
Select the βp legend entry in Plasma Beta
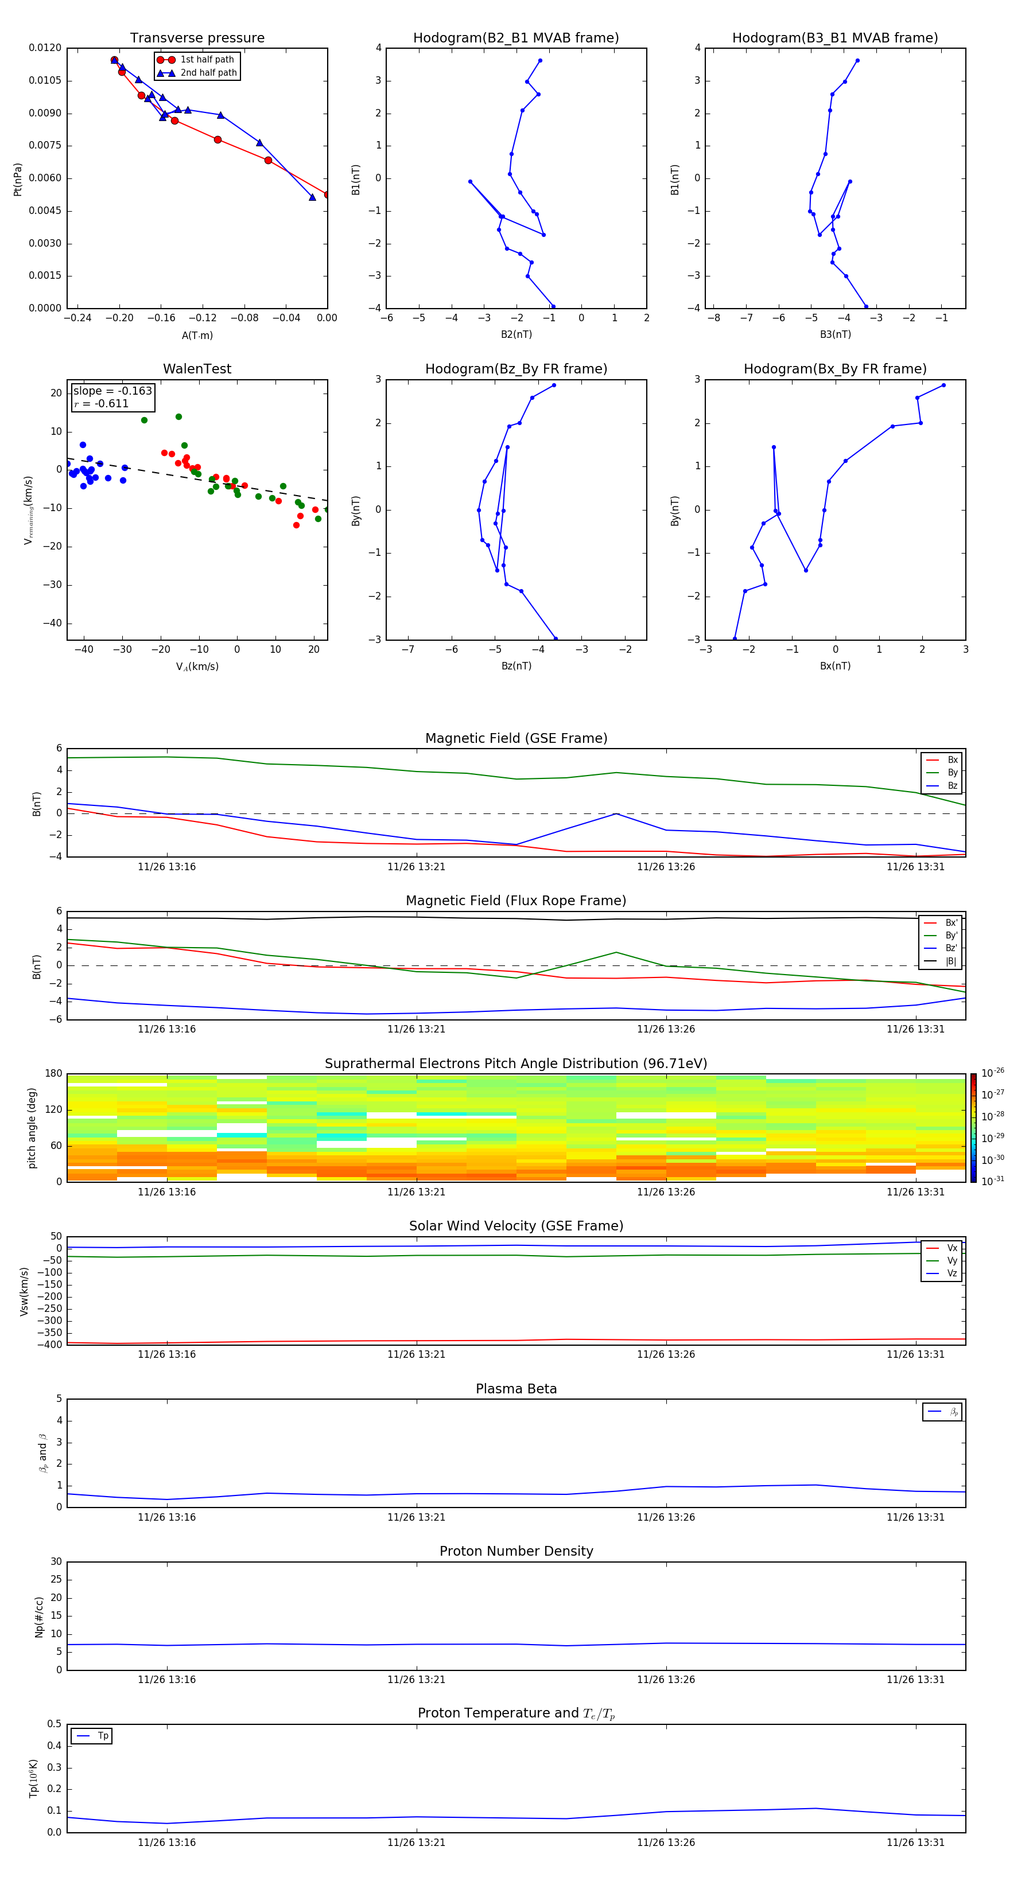pyautogui.click(x=942, y=1412)
